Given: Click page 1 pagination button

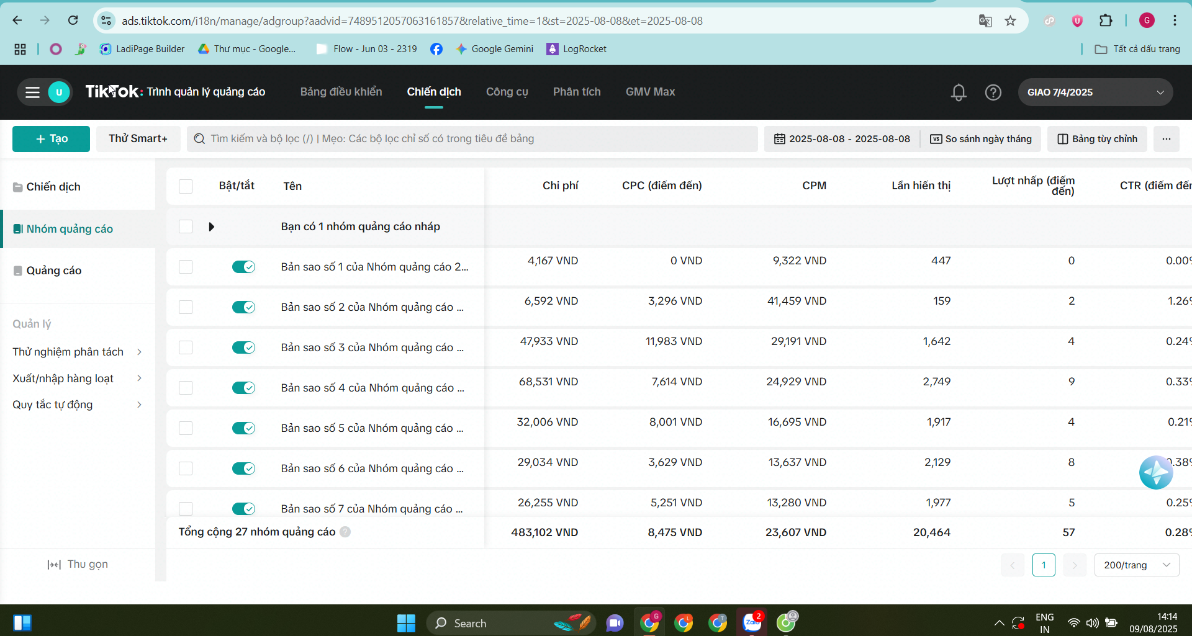Looking at the screenshot, I should 1044,565.
